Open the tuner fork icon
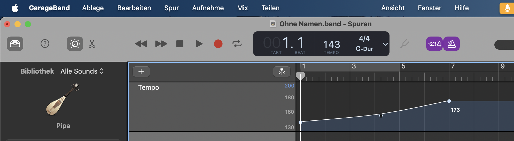514x141 pixels. pos(404,44)
